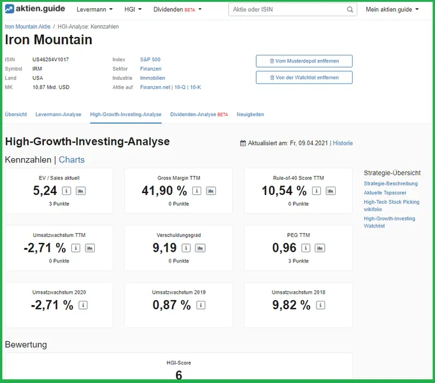Expand the Dividenden BETA dropdown
The width and height of the screenshot is (435, 383).
coord(178,10)
